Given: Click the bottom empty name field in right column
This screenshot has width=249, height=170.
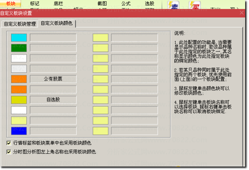Looking at the screenshot, I should pos(134,131).
